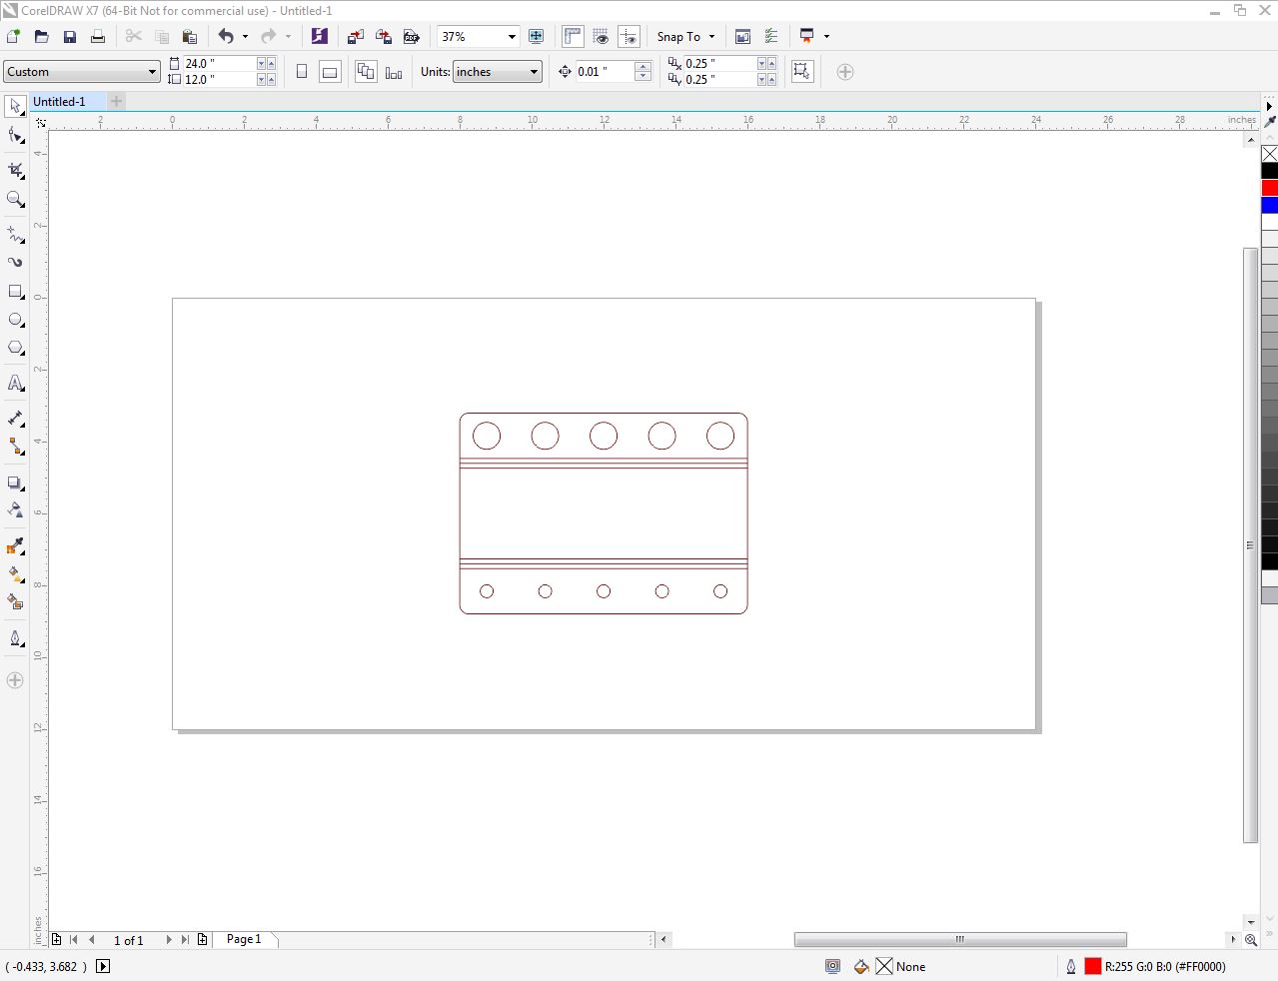The width and height of the screenshot is (1278, 981).
Task: Apply layout to all pages
Action: point(366,72)
